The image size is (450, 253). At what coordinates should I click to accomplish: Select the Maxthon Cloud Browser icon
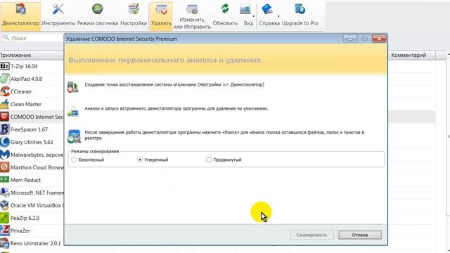tap(5, 167)
